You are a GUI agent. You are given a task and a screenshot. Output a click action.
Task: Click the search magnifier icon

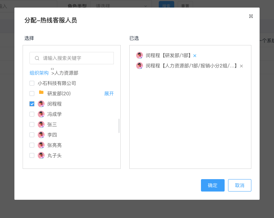[x=37, y=58]
